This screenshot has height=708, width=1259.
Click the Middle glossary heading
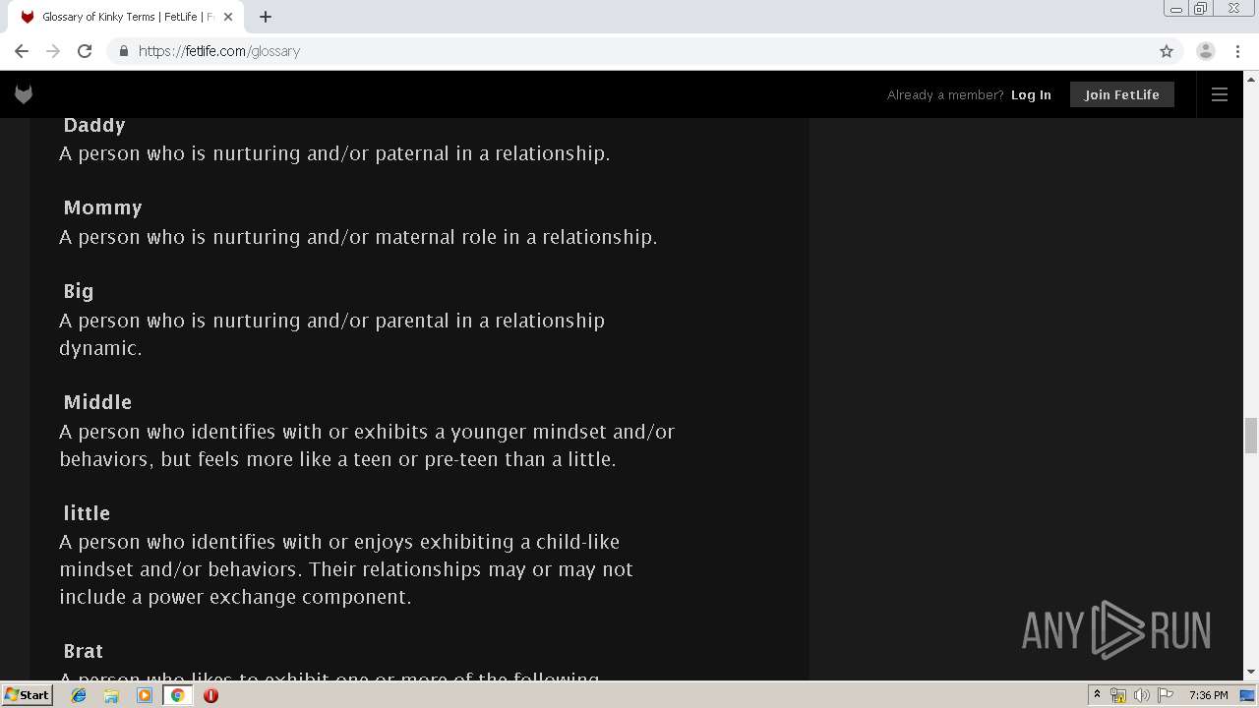(x=97, y=402)
